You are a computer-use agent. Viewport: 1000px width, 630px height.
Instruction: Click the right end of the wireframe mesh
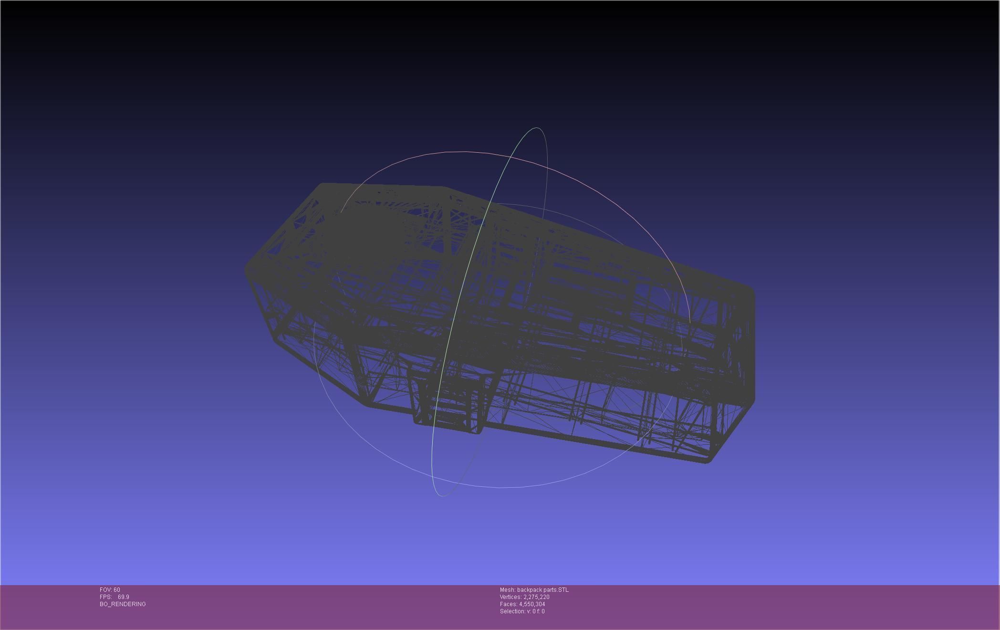[x=749, y=344]
